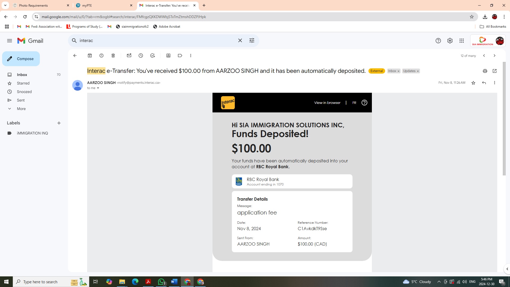Viewport: 510px width, 287px height.
Task: Mark the email as unread
Action: 129,56
